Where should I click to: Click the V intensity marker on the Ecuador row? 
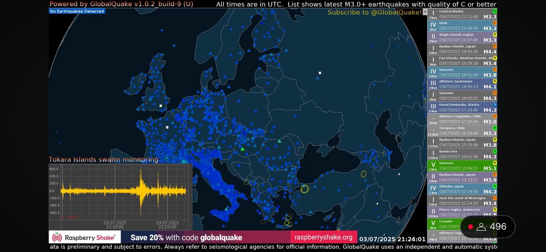tap(433, 222)
